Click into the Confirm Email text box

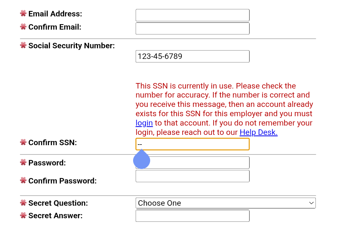[x=192, y=28]
